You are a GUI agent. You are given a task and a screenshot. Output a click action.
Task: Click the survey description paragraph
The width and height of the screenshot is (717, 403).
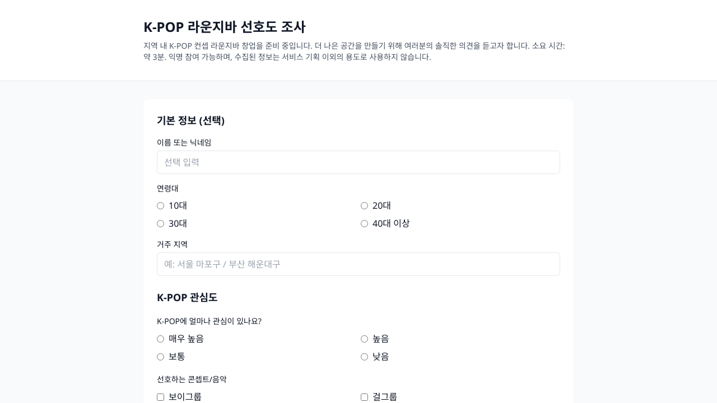354,51
